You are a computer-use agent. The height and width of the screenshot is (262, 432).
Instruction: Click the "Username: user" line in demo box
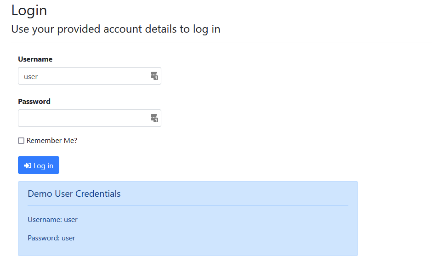pyautogui.click(x=52, y=220)
